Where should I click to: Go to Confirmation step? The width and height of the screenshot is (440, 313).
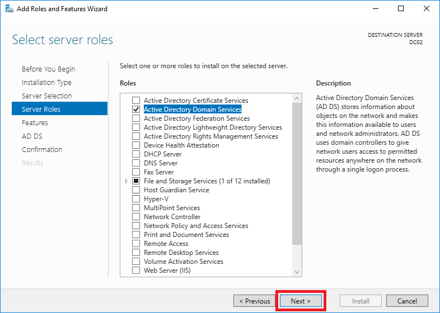click(42, 150)
